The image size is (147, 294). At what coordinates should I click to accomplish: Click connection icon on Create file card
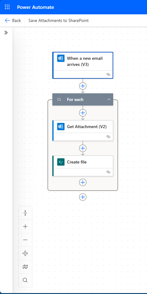coord(108,172)
